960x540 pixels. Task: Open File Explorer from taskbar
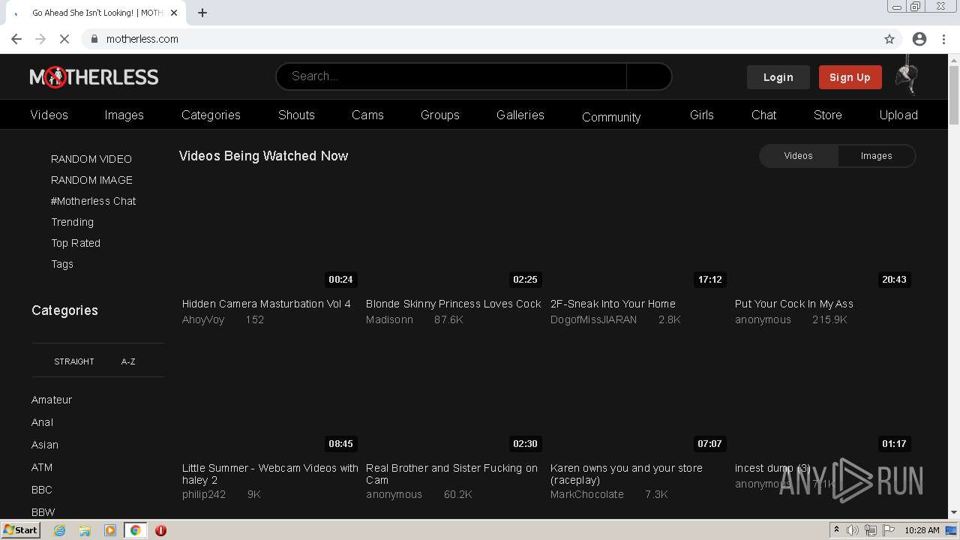click(85, 530)
